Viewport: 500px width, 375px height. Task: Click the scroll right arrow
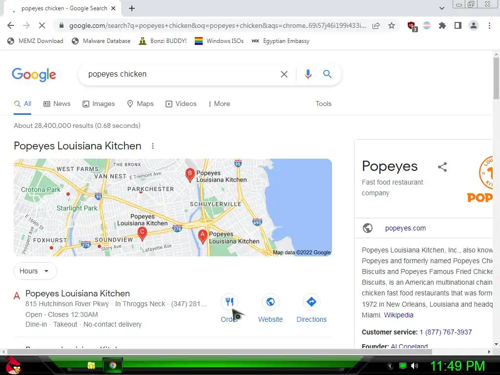click(489, 352)
